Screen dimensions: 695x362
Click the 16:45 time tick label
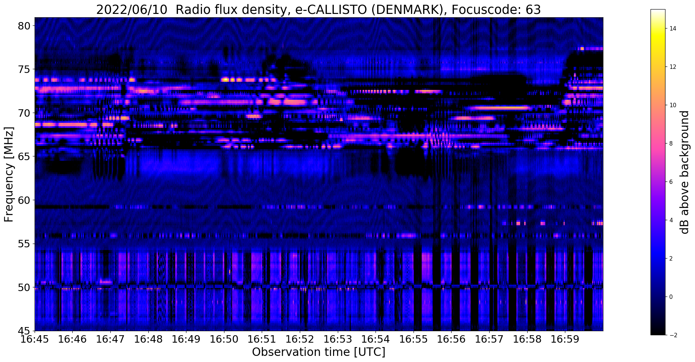tap(35, 339)
